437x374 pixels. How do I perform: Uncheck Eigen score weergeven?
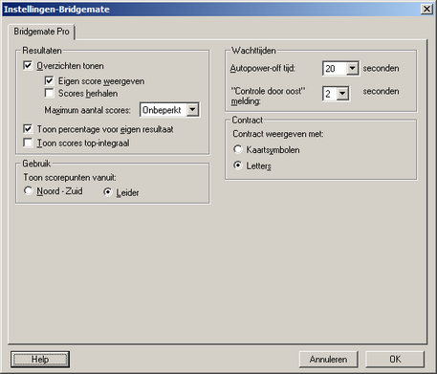click(x=50, y=80)
